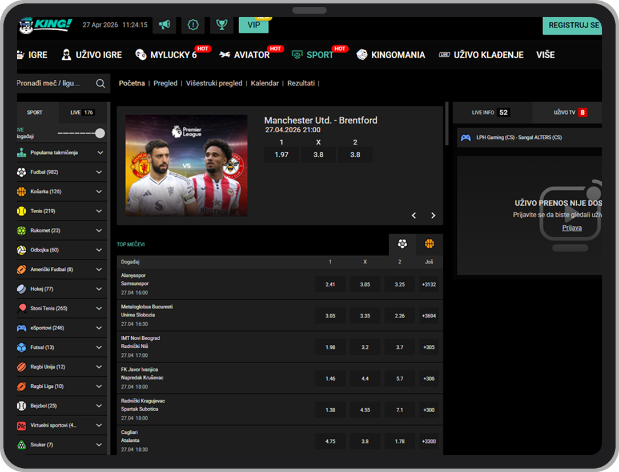The width and height of the screenshot is (619, 472).
Task: Select odds 2.41 for Alanyaspor
Action: (x=330, y=284)
